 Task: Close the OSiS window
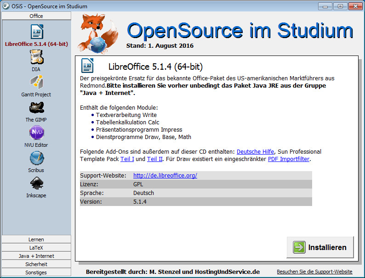click(x=355, y=6)
